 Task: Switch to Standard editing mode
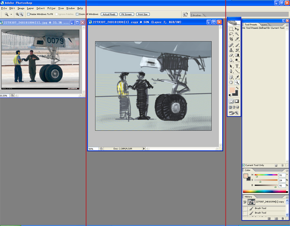(231, 101)
